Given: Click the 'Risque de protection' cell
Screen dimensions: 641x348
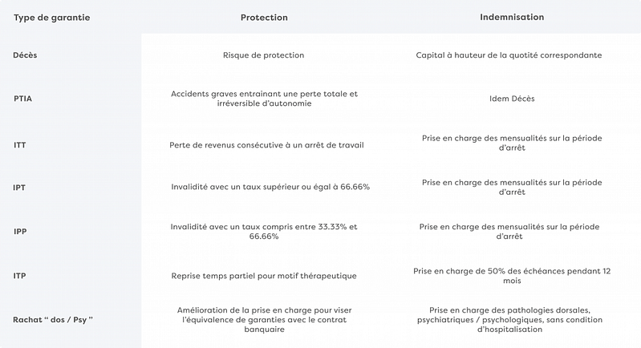Looking at the screenshot, I should pos(264,55).
